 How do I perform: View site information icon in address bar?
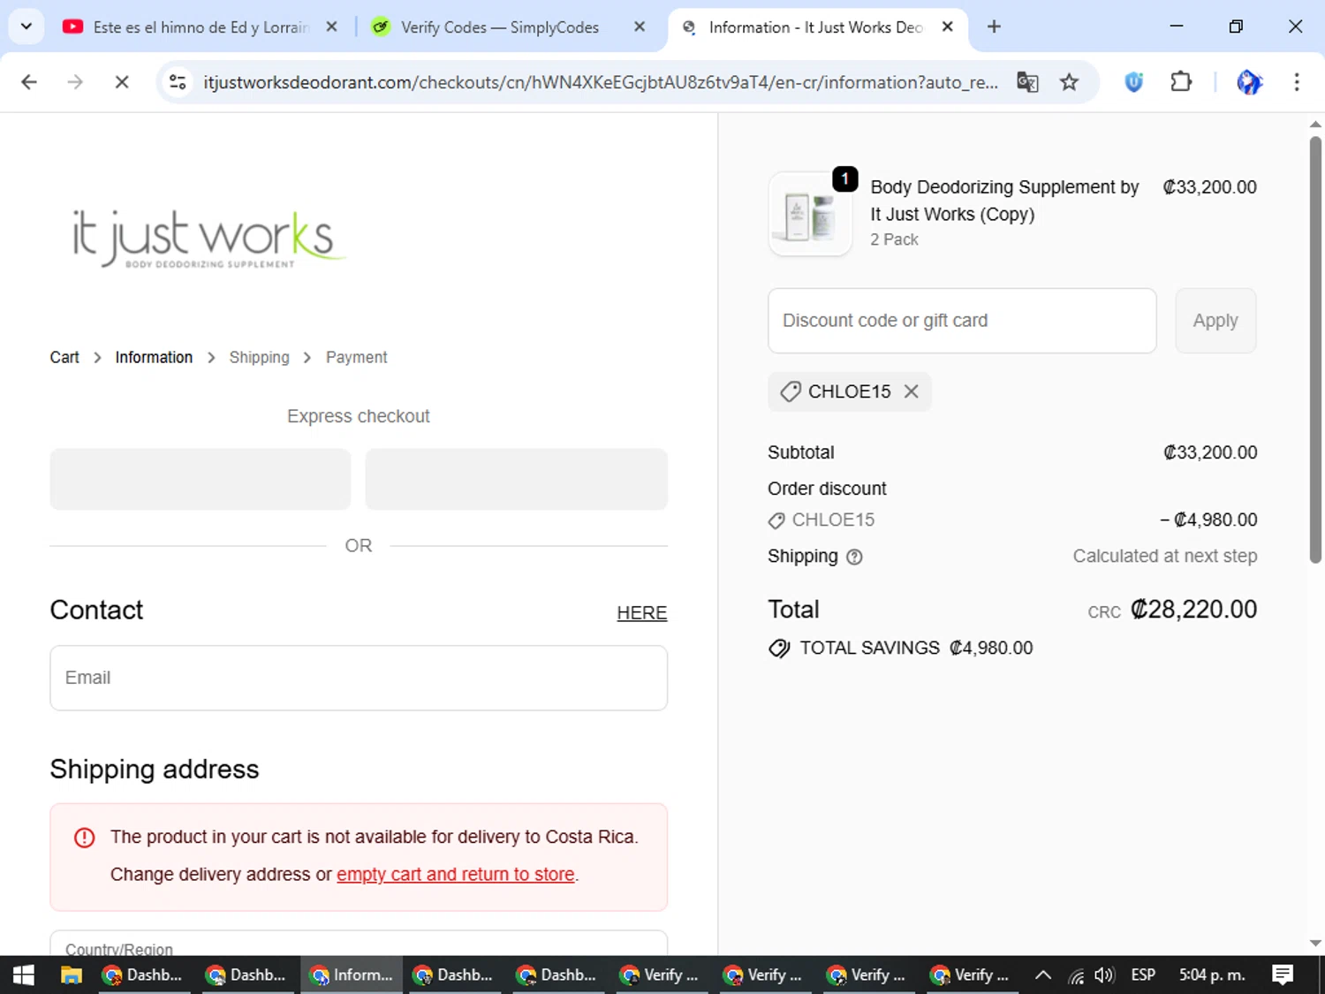(178, 82)
